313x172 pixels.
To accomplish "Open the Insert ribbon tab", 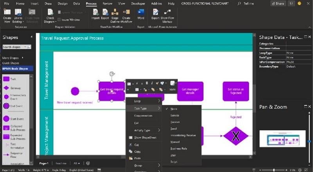I will pyautogui.click(x=34, y=4).
